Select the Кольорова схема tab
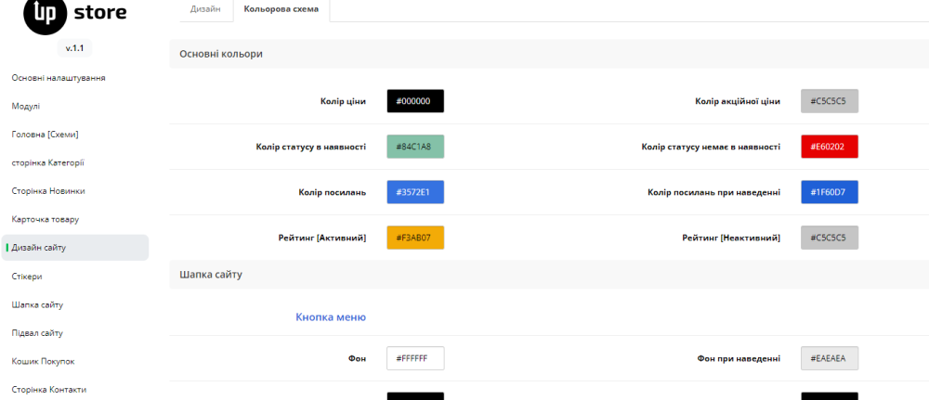Screen dimensions: 929x400 click(x=281, y=9)
